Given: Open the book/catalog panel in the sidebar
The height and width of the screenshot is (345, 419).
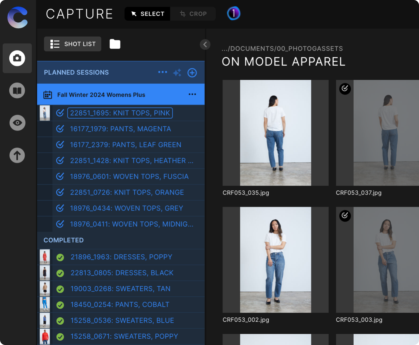Looking at the screenshot, I should [17, 90].
